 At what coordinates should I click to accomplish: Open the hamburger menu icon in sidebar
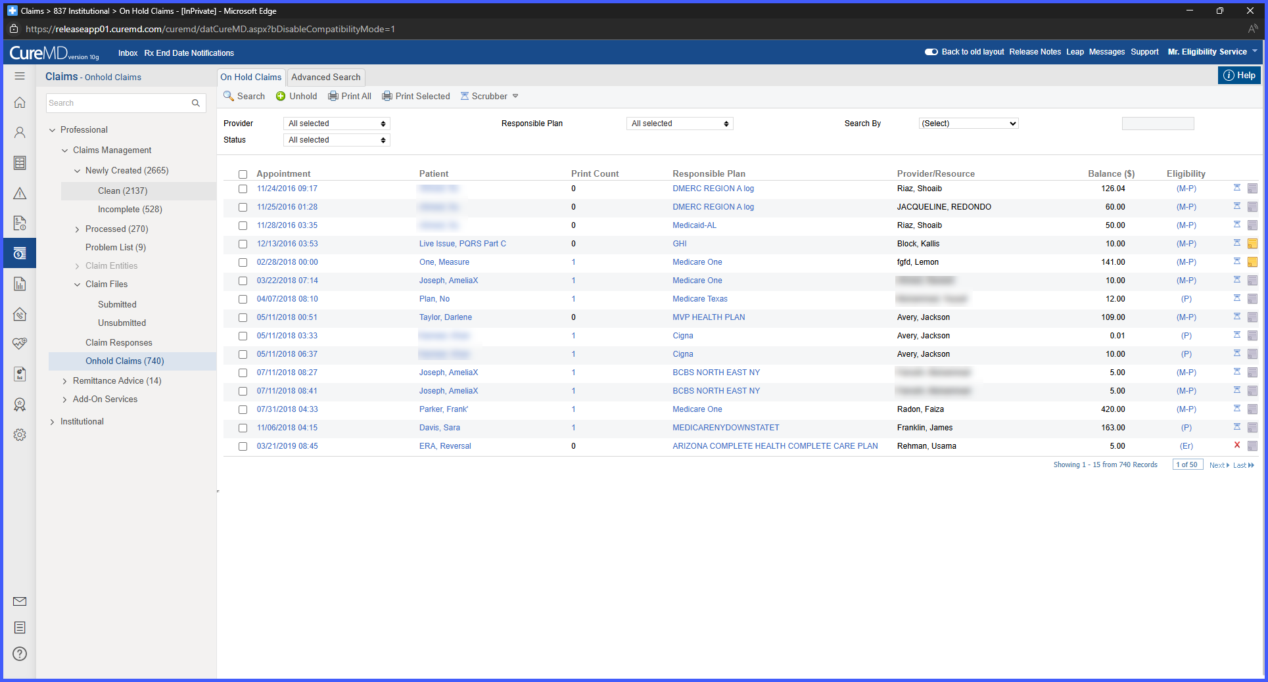(20, 76)
